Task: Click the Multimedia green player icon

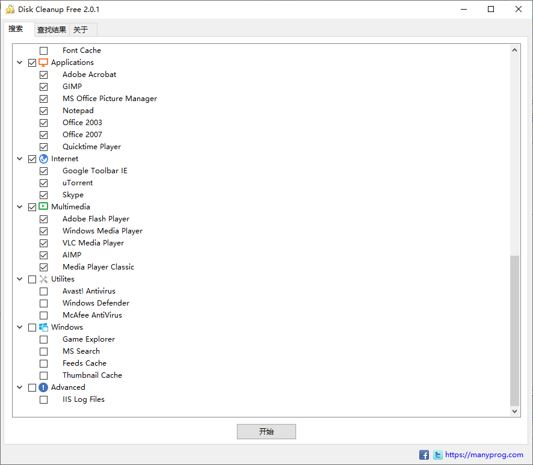Action: coord(43,206)
